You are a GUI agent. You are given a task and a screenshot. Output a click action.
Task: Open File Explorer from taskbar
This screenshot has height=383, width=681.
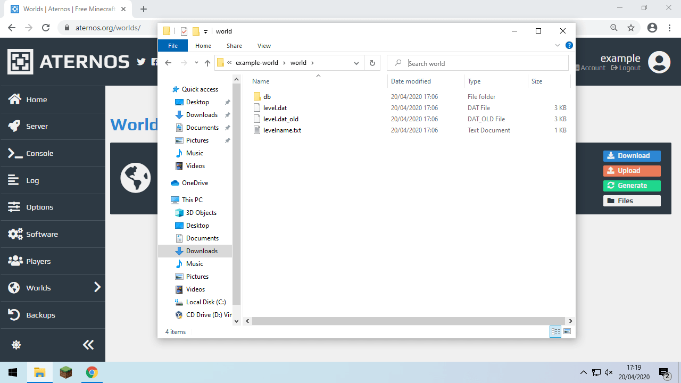(x=39, y=372)
